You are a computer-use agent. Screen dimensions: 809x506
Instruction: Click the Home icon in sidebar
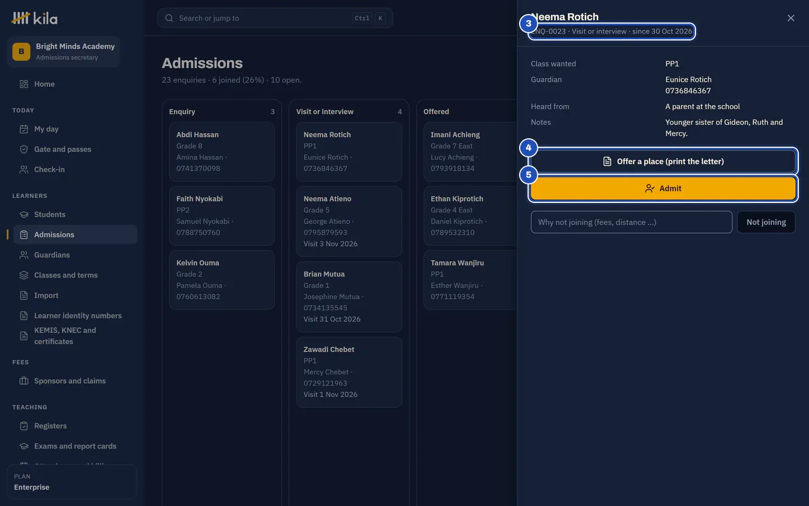[x=24, y=84]
